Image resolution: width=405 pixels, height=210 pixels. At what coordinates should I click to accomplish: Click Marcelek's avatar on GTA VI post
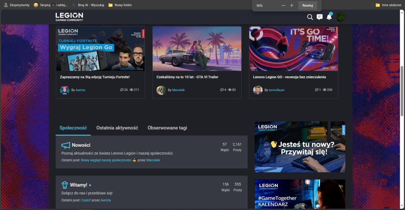(161, 90)
